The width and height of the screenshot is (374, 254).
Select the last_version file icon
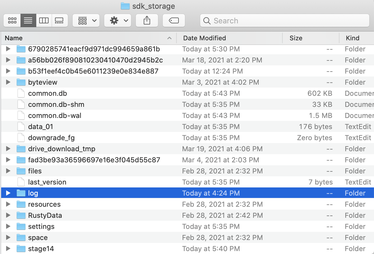21,182
